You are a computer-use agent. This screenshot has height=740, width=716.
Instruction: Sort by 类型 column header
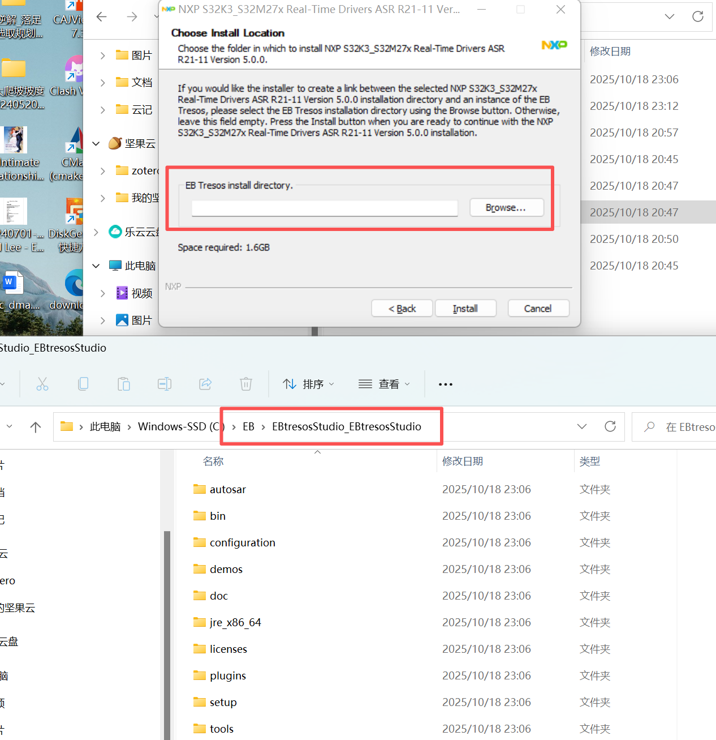(x=590, y=461)
